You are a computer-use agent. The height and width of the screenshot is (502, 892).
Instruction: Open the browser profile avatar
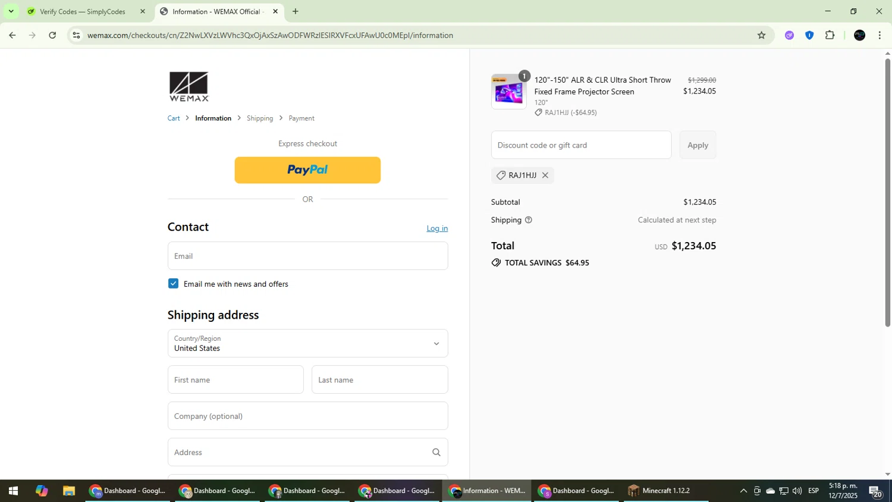[x=859, y=35]
